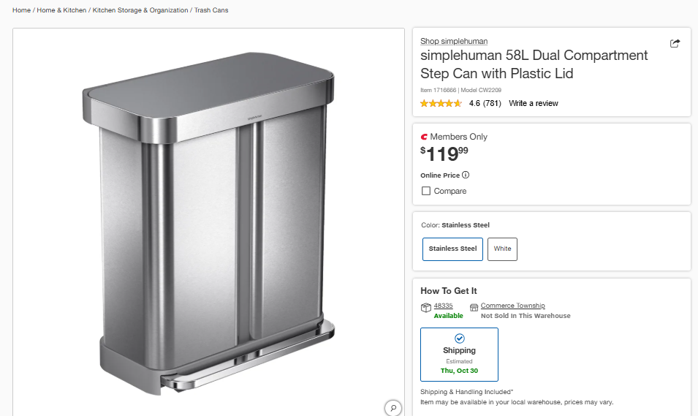Click the delivery box icon beside the ZIP code

click(x=425, y=308)
